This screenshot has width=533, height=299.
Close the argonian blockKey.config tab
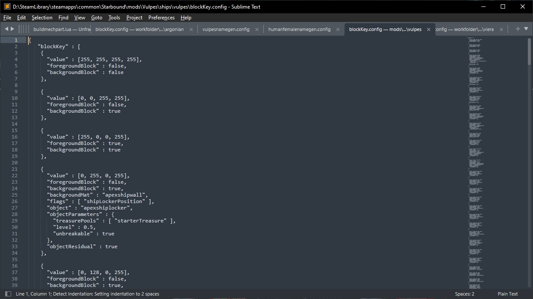[x=191, y=30]
